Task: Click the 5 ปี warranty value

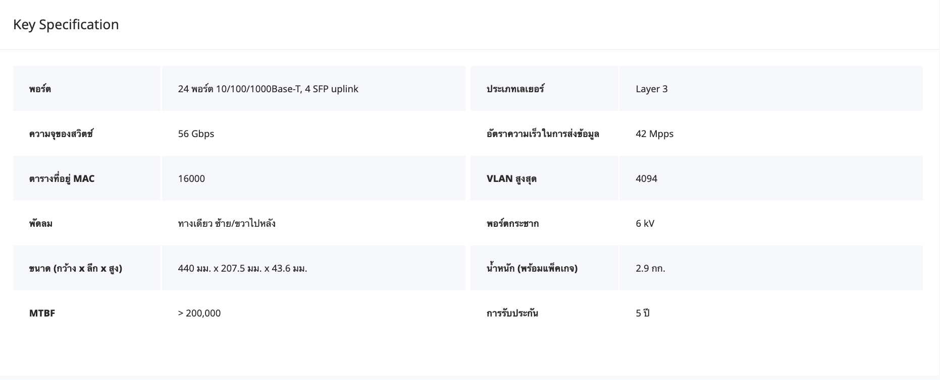Action: [x=642, y=313]
